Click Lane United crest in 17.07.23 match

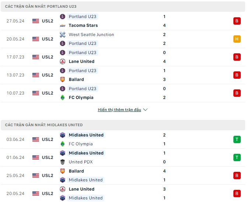point(63,61)
